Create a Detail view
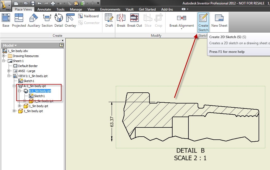The image size is (270, 170). [59, 21]
